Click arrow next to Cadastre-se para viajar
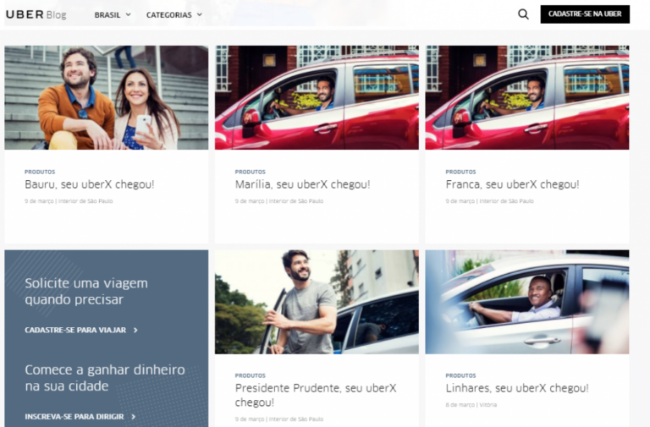This screenshot has height=427, width=650. 135,330
